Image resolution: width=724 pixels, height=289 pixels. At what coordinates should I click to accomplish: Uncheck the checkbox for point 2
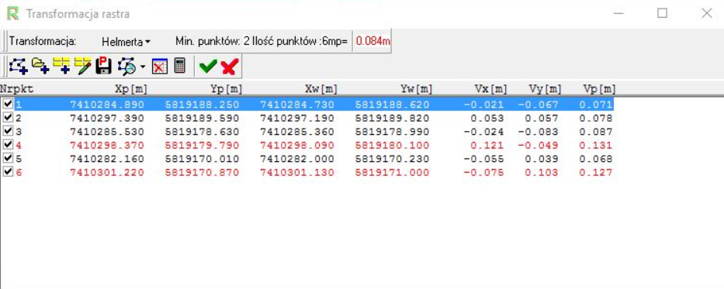(x=8, y=118)
